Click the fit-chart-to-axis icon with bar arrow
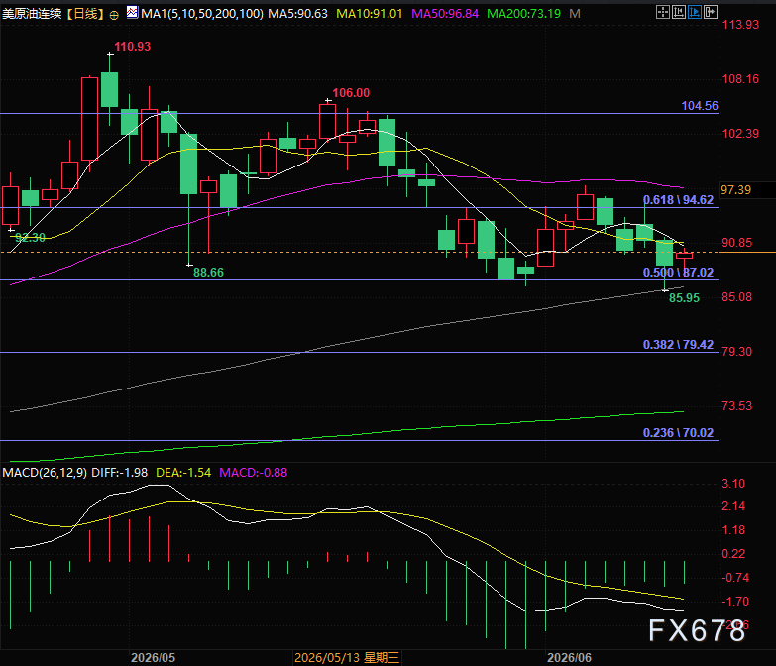The width and height of the screenshot is (776, 666). (679, 12)
